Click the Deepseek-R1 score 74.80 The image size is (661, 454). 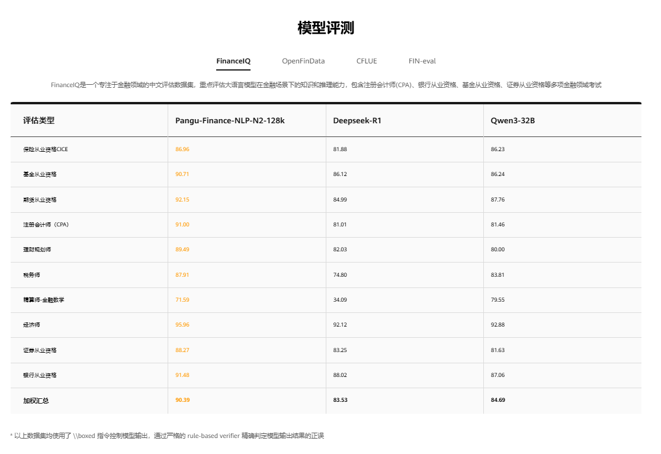point(340,274)
